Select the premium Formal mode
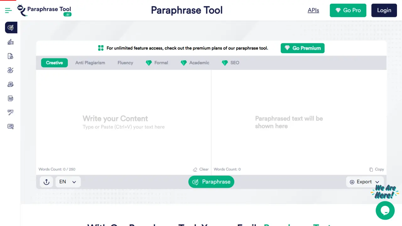This screenshot has height=226, width=402. click(x=157, y=63)
